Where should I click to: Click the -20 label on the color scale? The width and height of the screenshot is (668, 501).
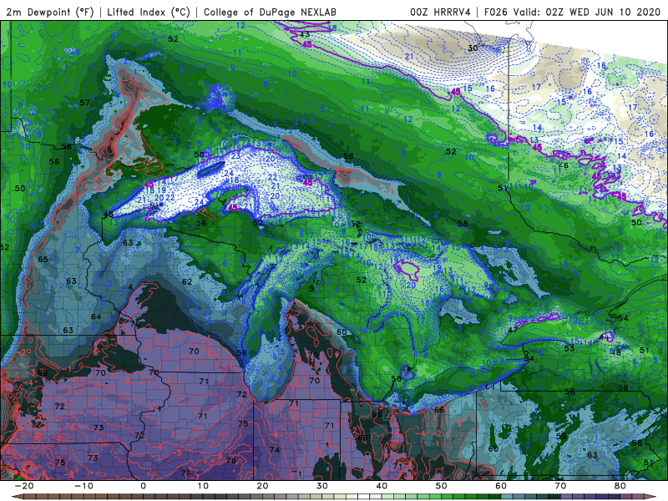[x=24, y=486]
